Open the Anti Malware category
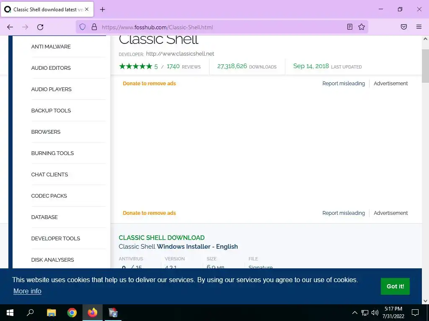This screenshot has width=429, height=321. tap(51, 47)
